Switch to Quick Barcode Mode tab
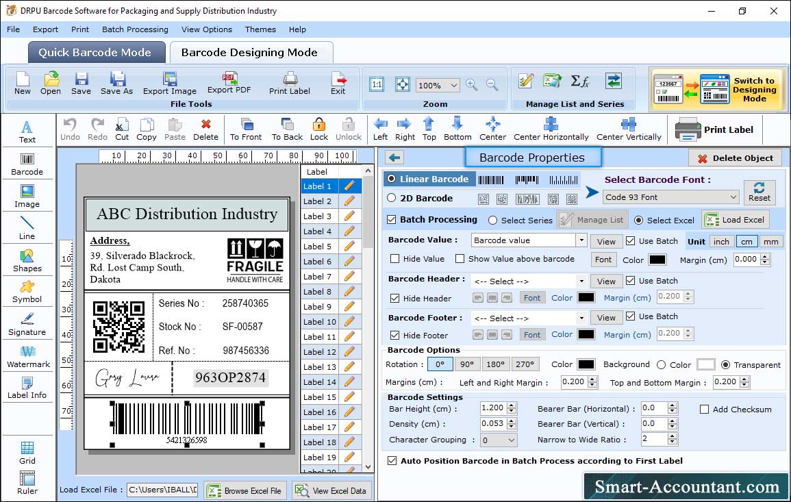This screenshot has height=502, width=791. coord(96,53)
